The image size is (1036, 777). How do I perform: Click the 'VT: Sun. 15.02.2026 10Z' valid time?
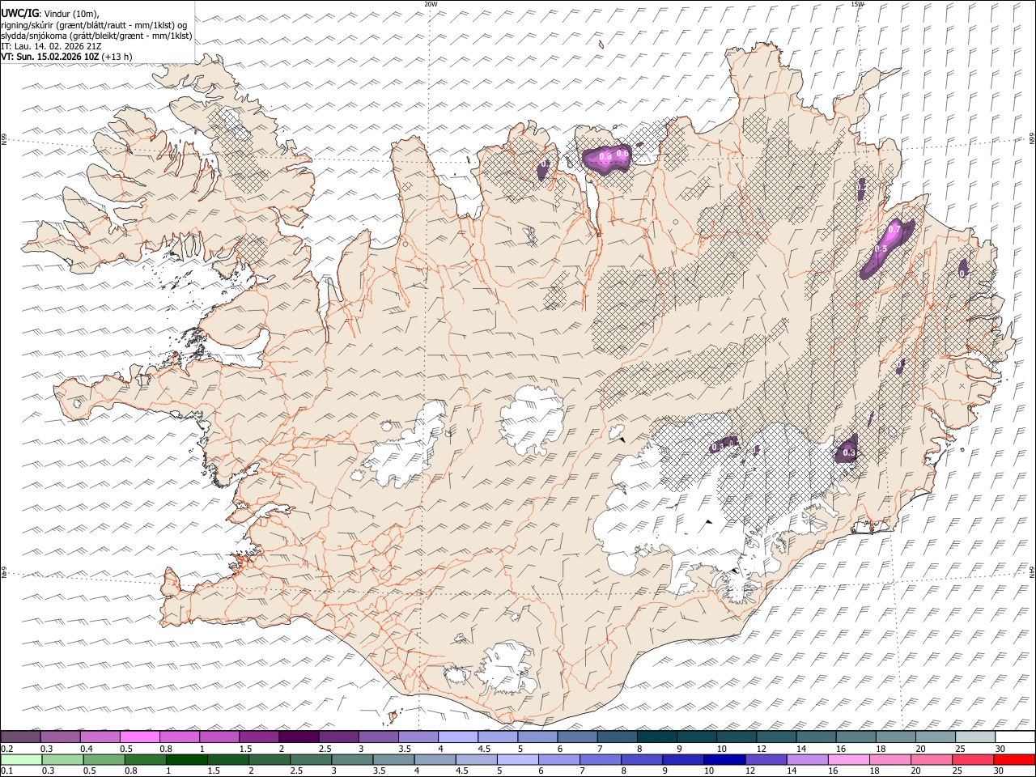pyautogui.click(x=50, y=57)
